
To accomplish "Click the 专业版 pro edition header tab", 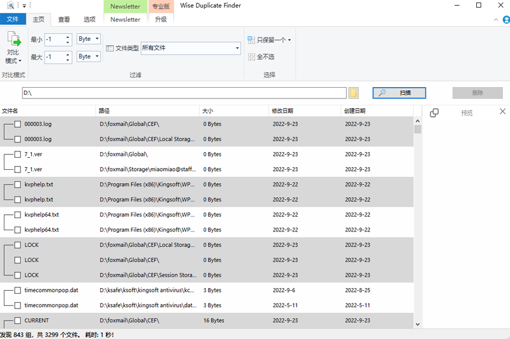I will point(161,6).
